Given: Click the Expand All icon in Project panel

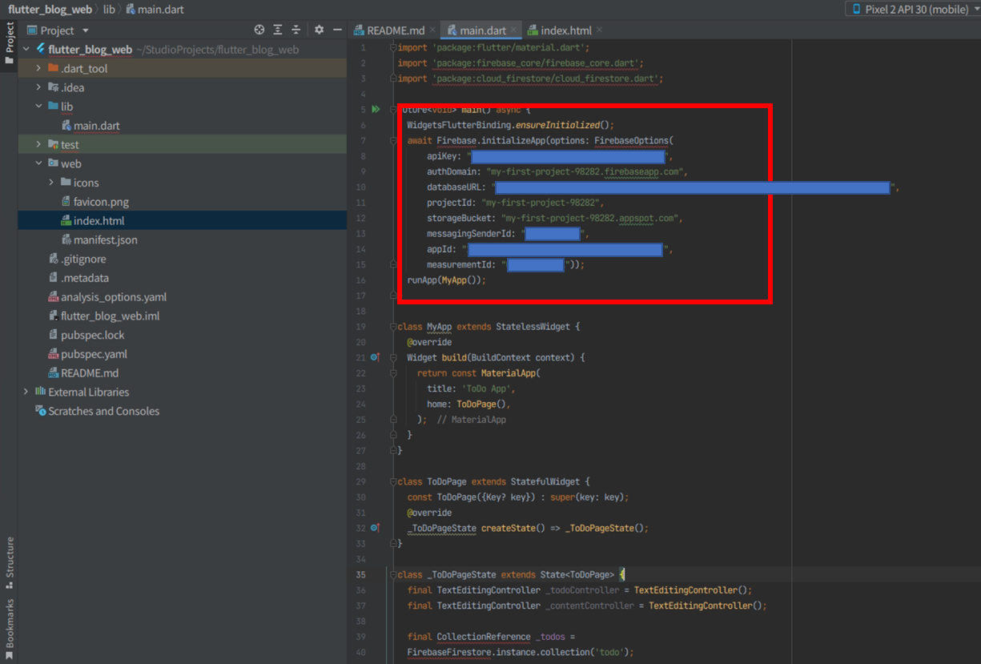Looking at the screenshot, I should point(278,30).
